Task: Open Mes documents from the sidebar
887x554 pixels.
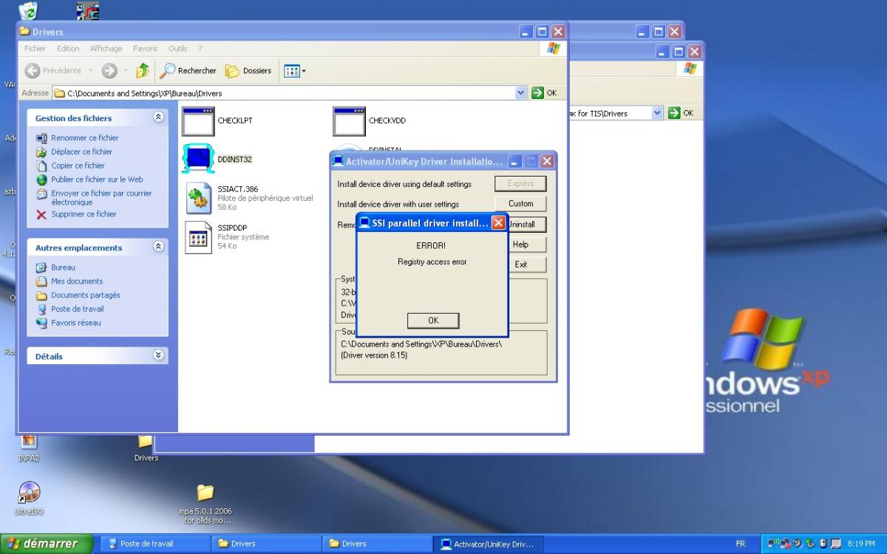Action: pos(77,281)
